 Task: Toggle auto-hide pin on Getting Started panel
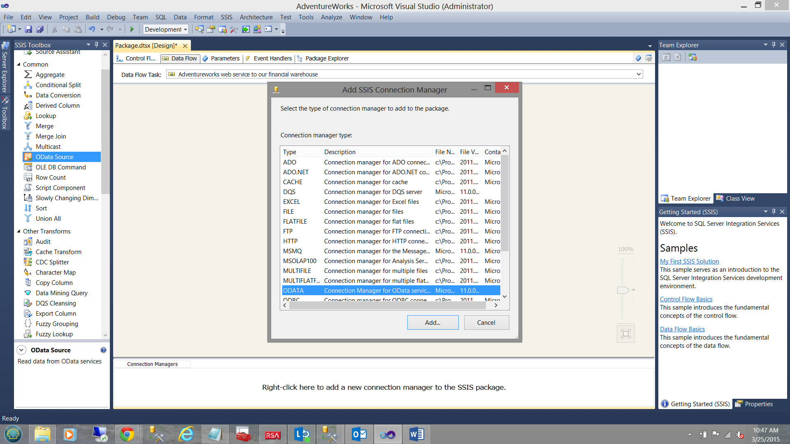click(x=774, y=211)
